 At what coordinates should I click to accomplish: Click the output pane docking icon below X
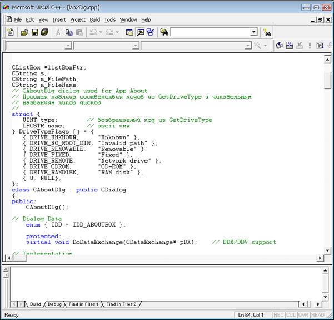pos(6,275)
